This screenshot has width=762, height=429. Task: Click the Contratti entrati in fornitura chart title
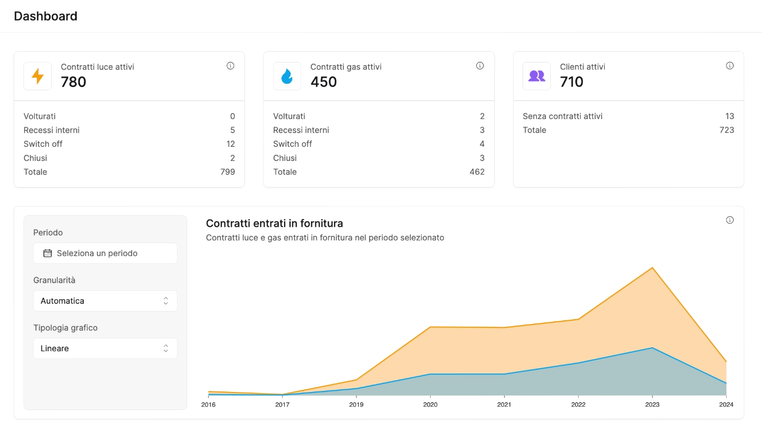[x=274, y=223]
